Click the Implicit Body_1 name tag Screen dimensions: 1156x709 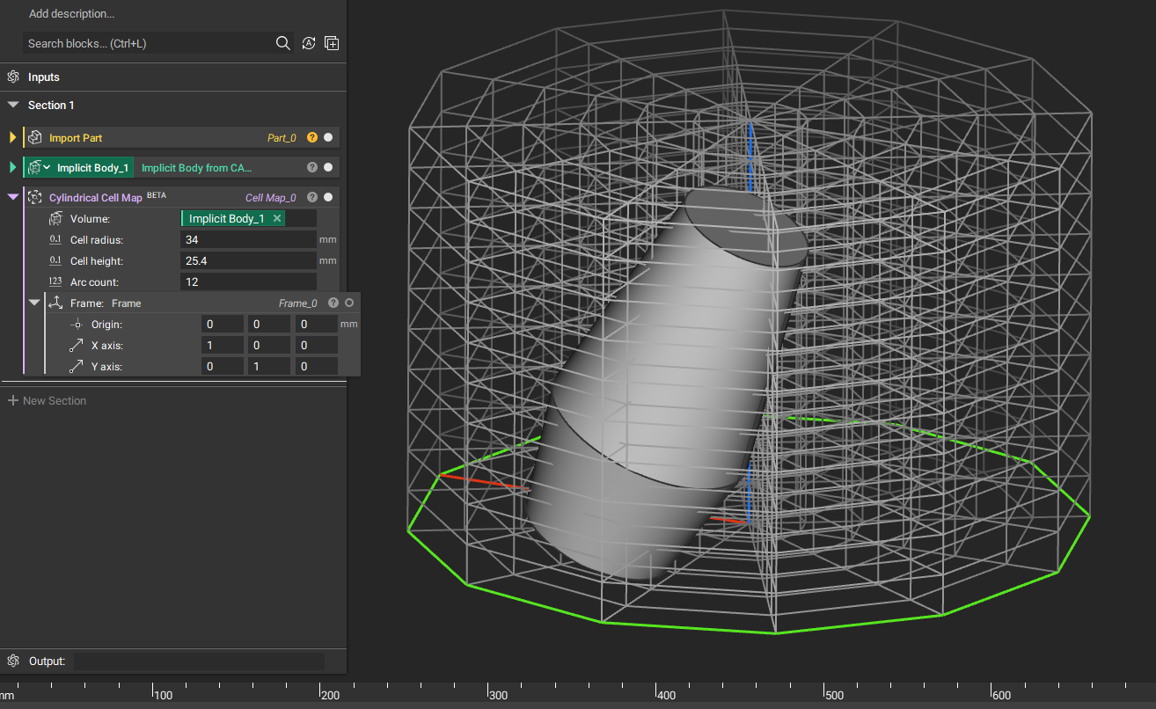[91, 167]
